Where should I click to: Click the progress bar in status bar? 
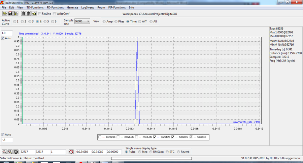point(151,158)
